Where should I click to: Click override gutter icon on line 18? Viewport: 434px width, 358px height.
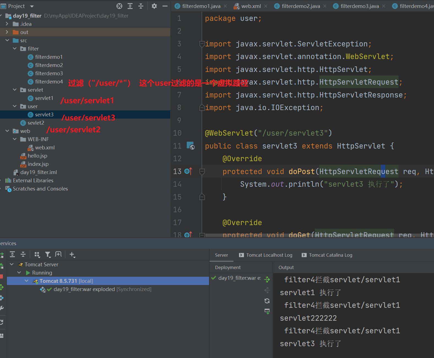pos(188,234)
